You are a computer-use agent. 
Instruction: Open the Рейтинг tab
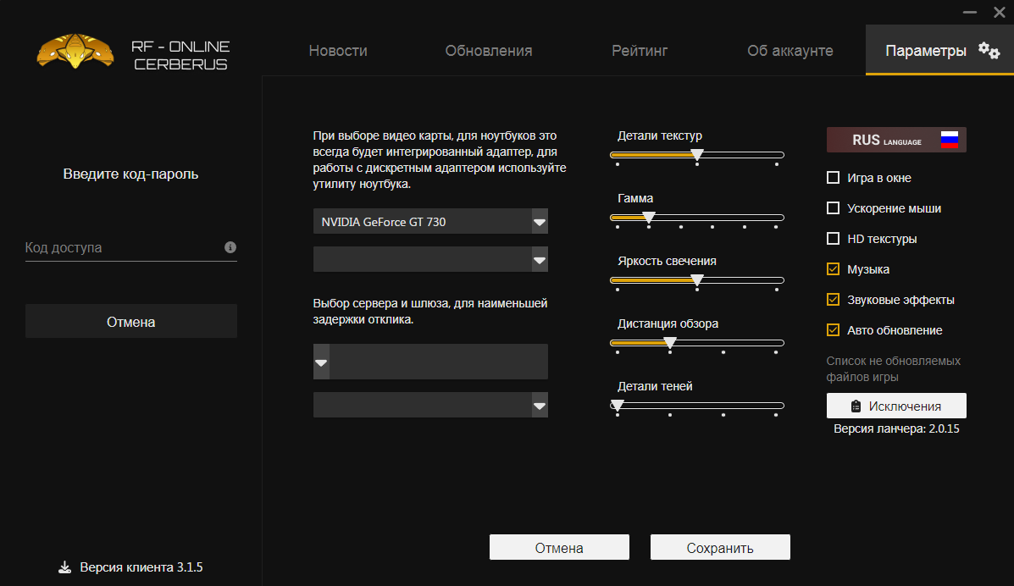click(640, 51)
